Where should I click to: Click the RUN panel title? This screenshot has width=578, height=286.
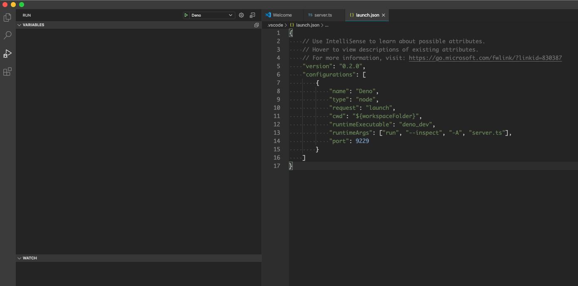(27, 15)
